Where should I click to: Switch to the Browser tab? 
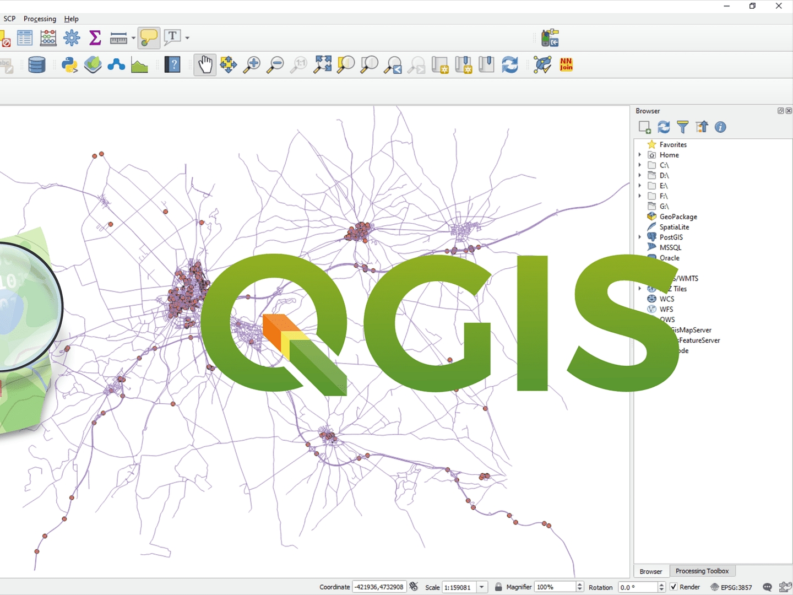coord(651,571)
